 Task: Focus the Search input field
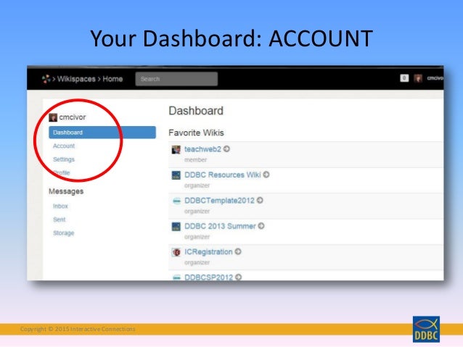176,79
